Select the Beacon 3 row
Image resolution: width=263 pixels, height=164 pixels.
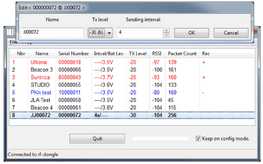[132, 70]
